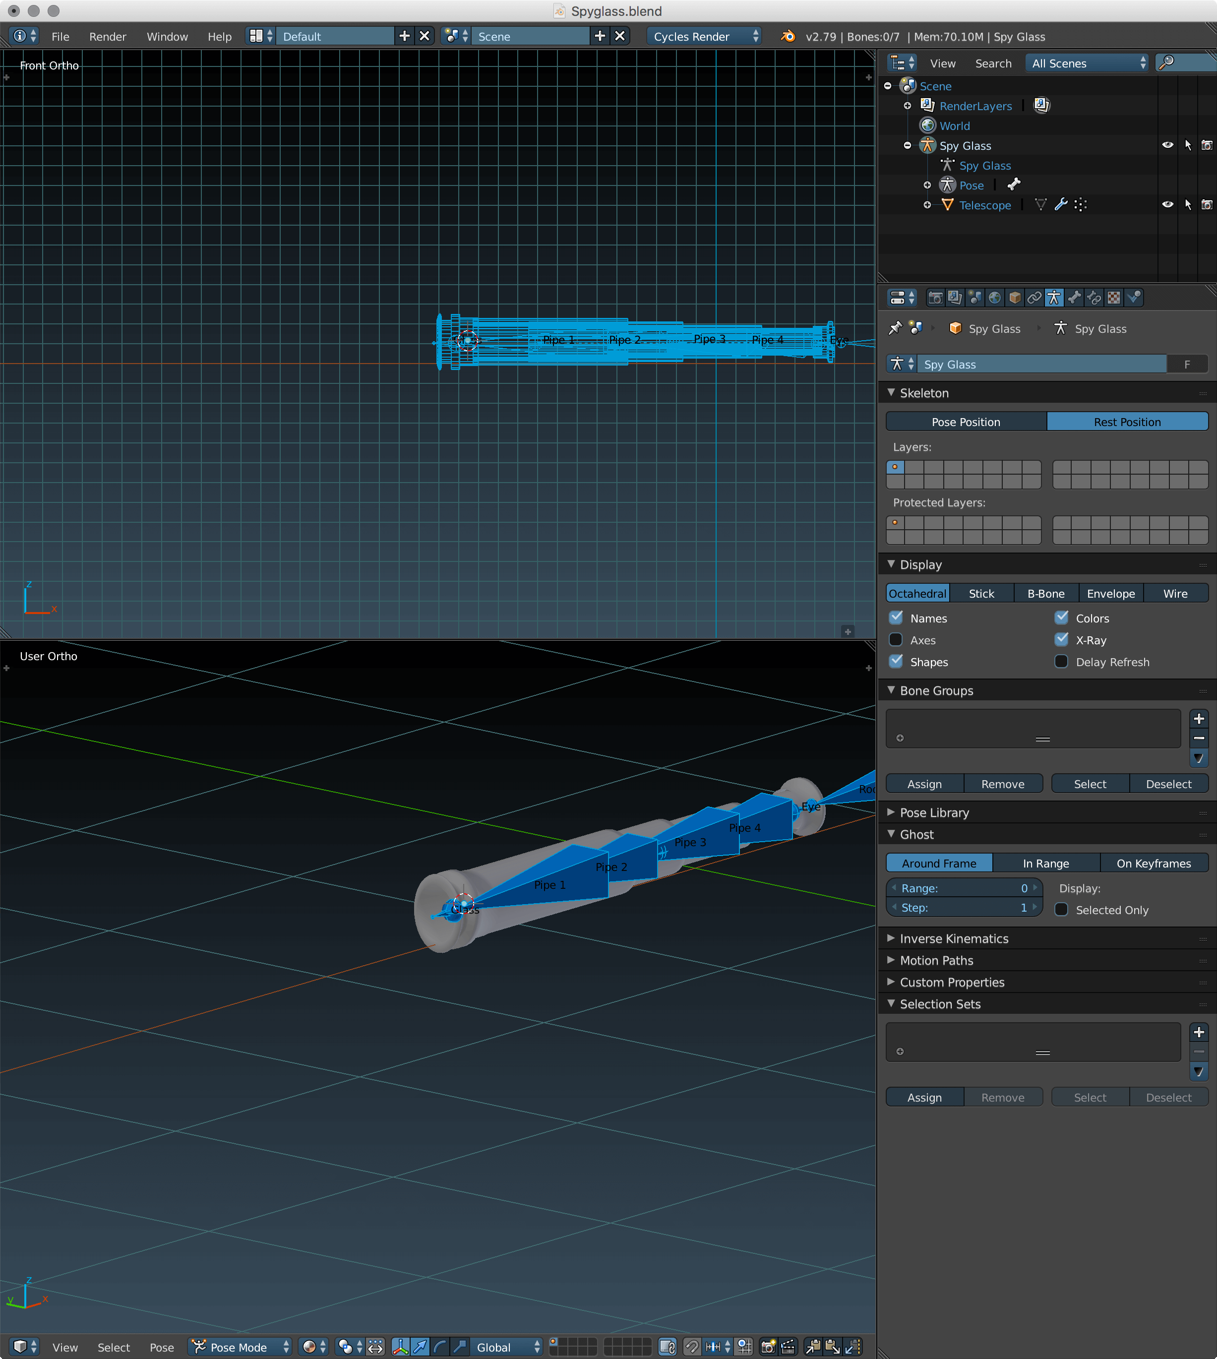Toggle the Shapes checkbox
Viewport: 1217px width, 1359px height.
[896, 662]
